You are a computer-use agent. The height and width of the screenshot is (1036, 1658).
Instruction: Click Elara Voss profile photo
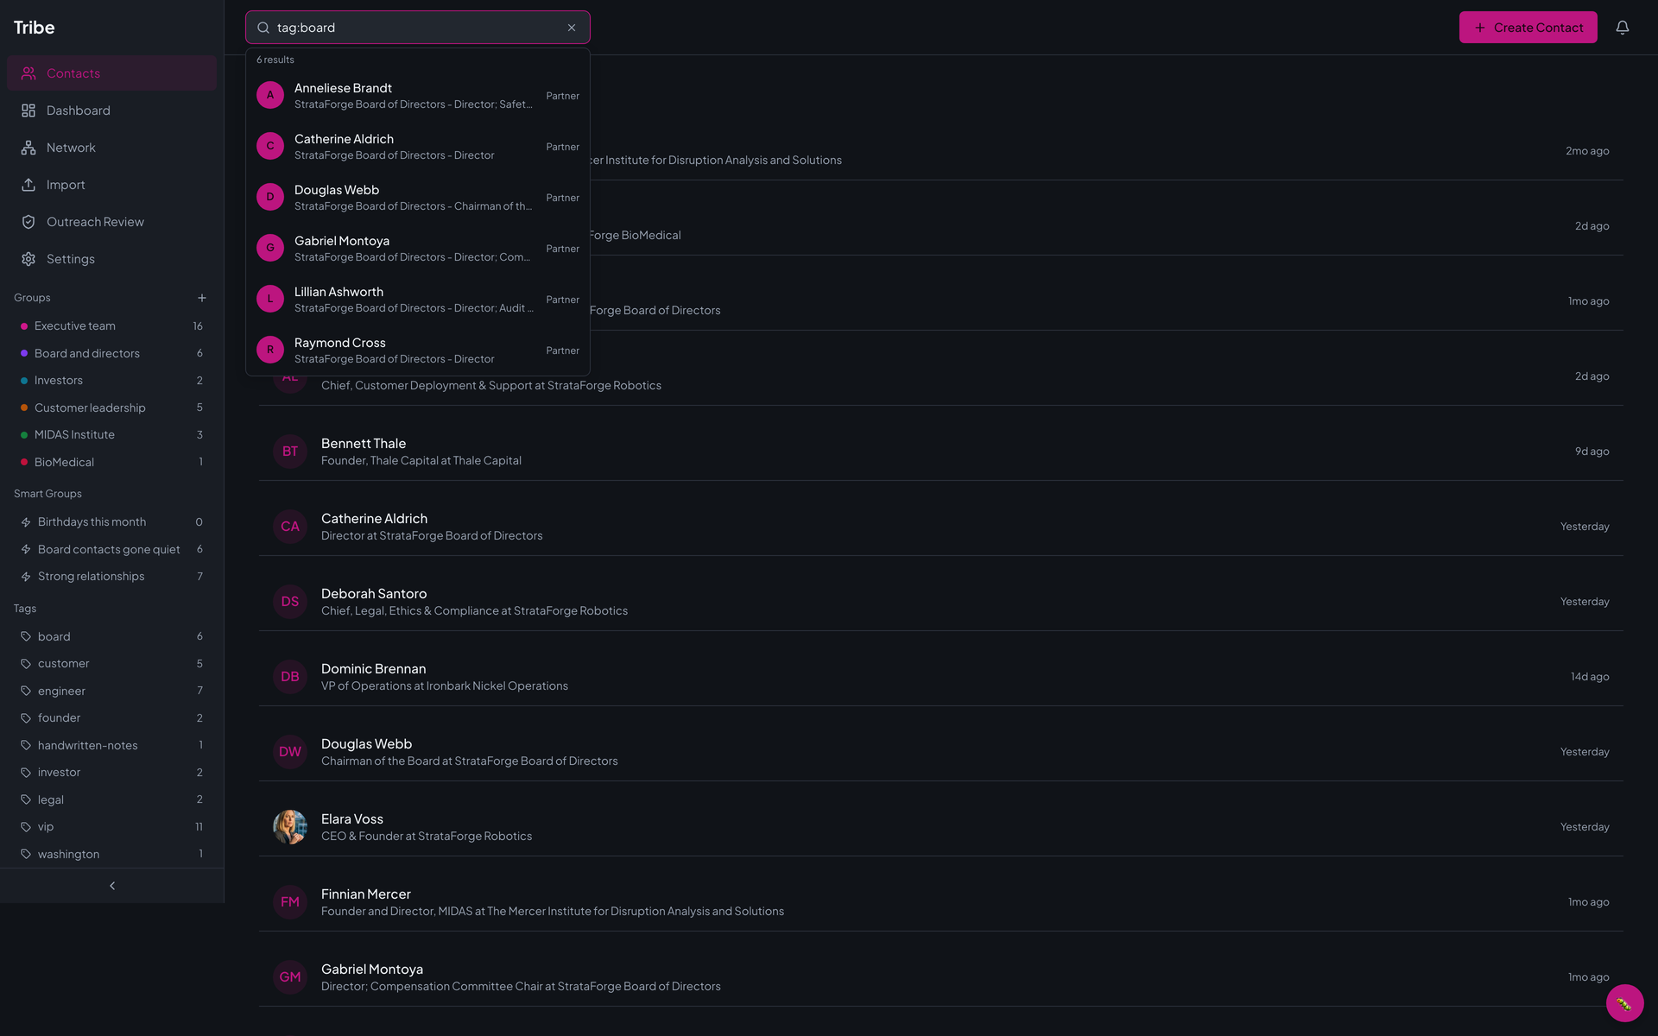coord(290,827)
